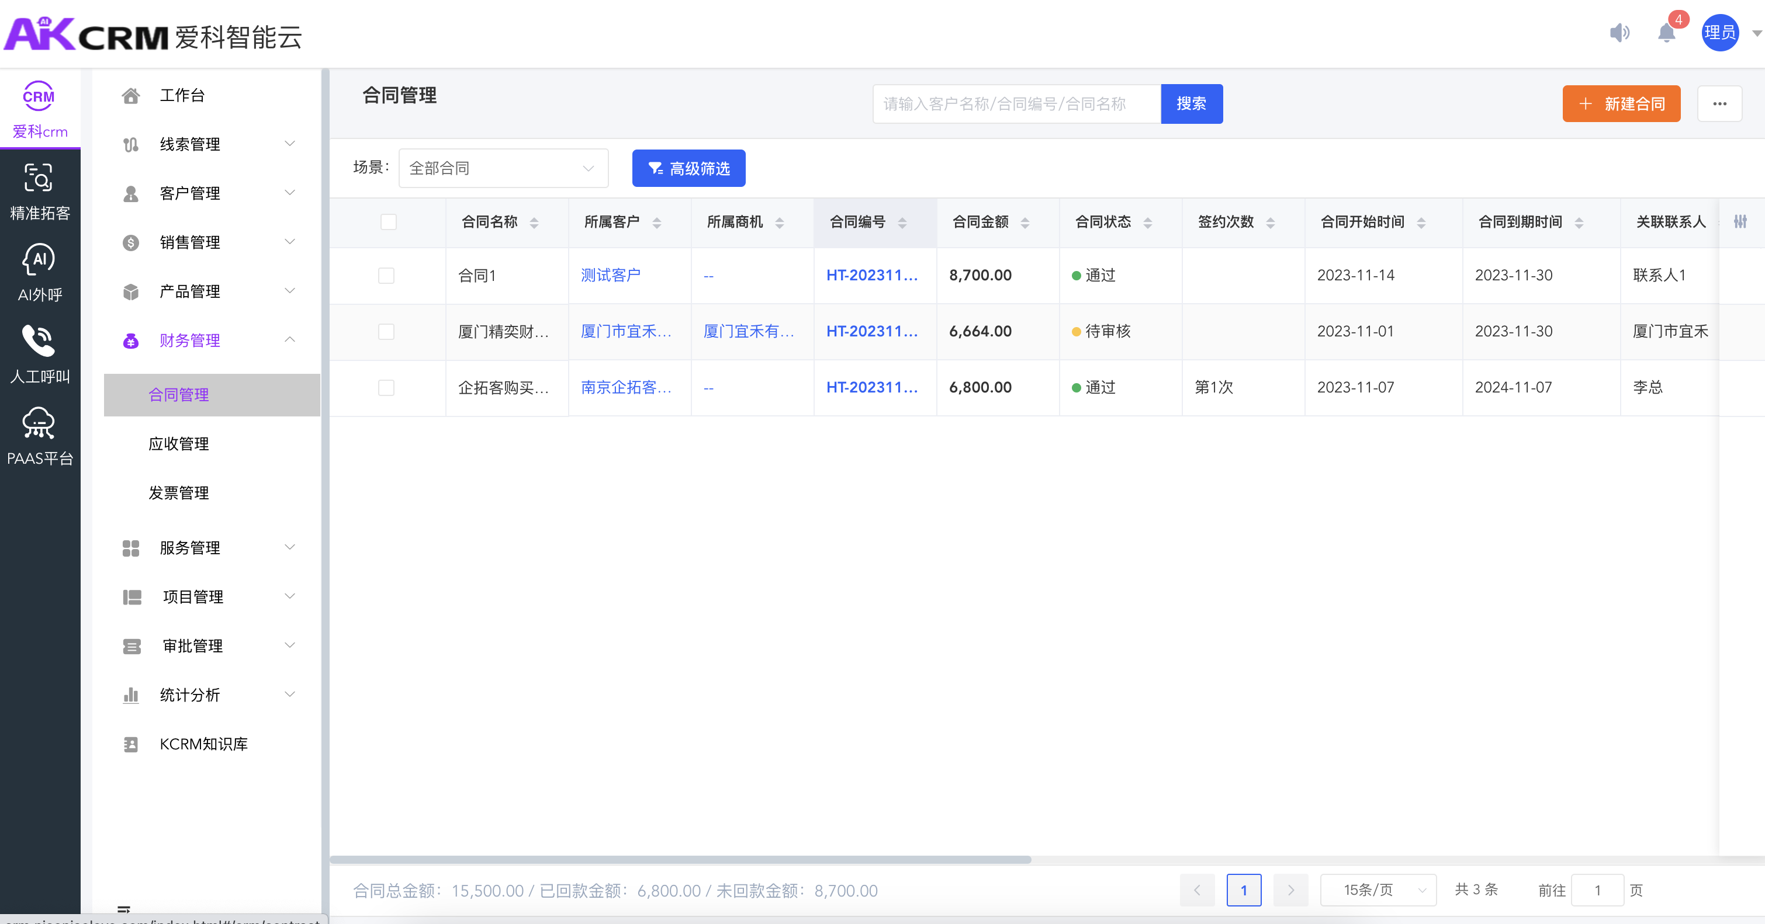The width and height of the screenshot is (1765, 924).
Task: Click the horizontal table scrollbar
Action: 680,860
